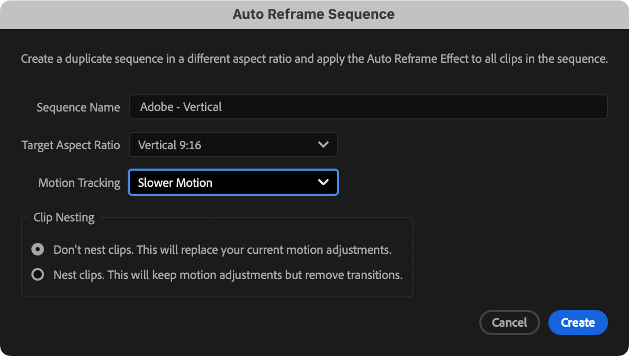Click the Slower Motion text value
Image resolution: width=629 pixels, height=356 pixels.
point(175,183)
